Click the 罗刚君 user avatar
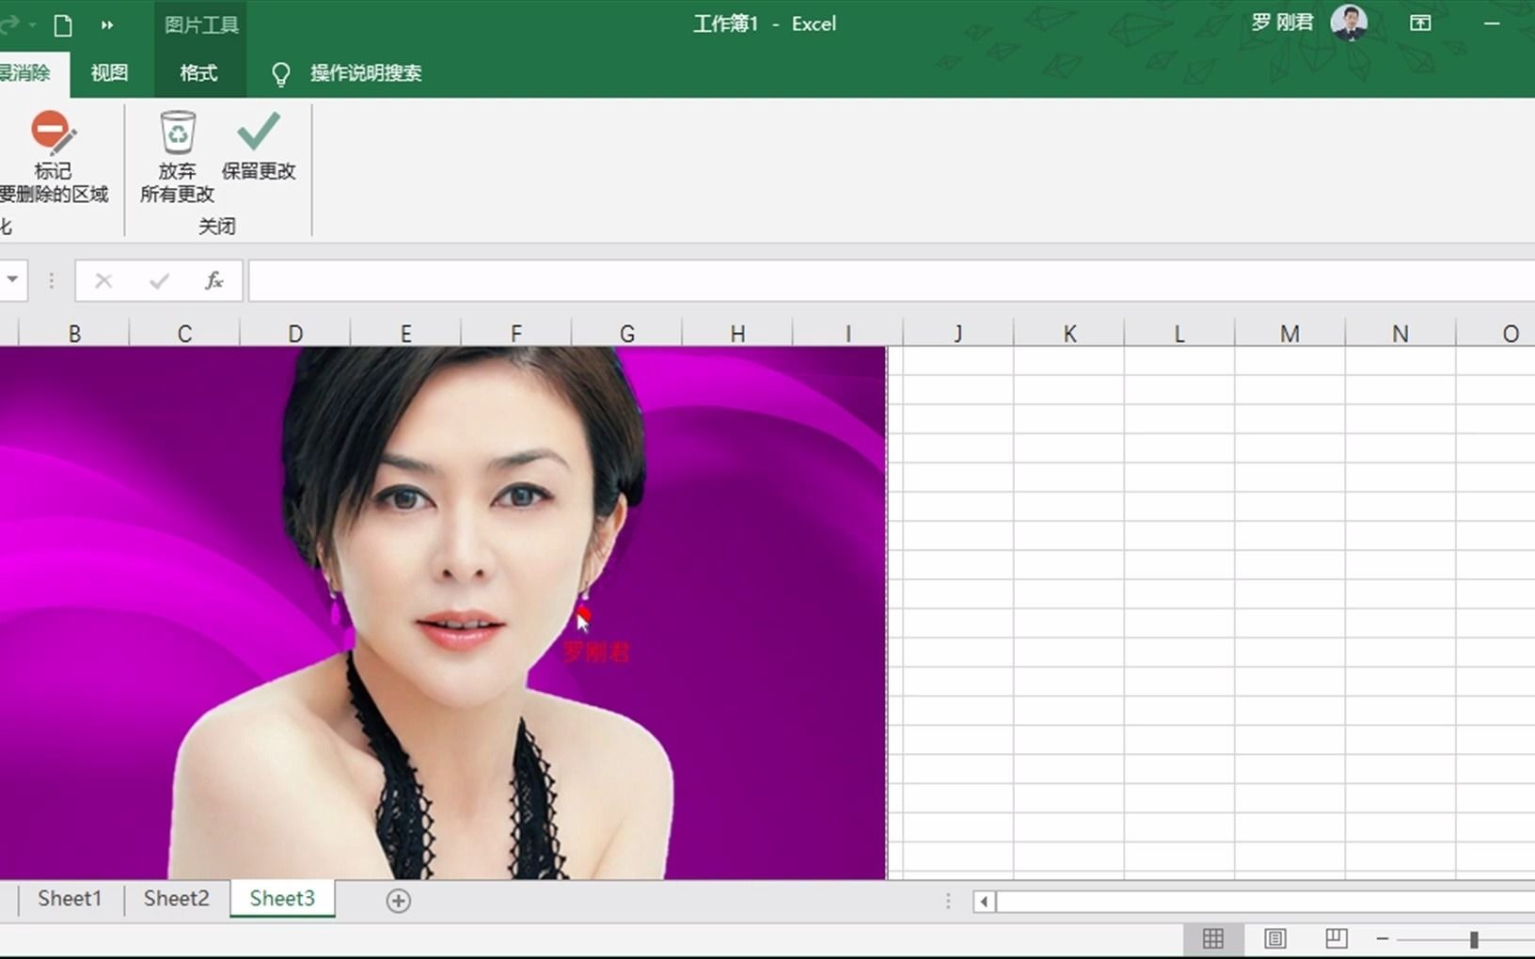The width and height of the screenshot is (1535, 959). (1349, 23)
